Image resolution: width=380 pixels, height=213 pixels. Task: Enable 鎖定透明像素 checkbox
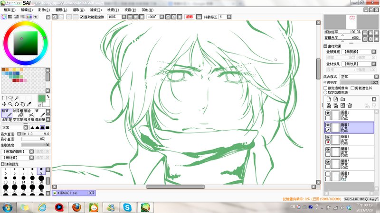point(325,88)
